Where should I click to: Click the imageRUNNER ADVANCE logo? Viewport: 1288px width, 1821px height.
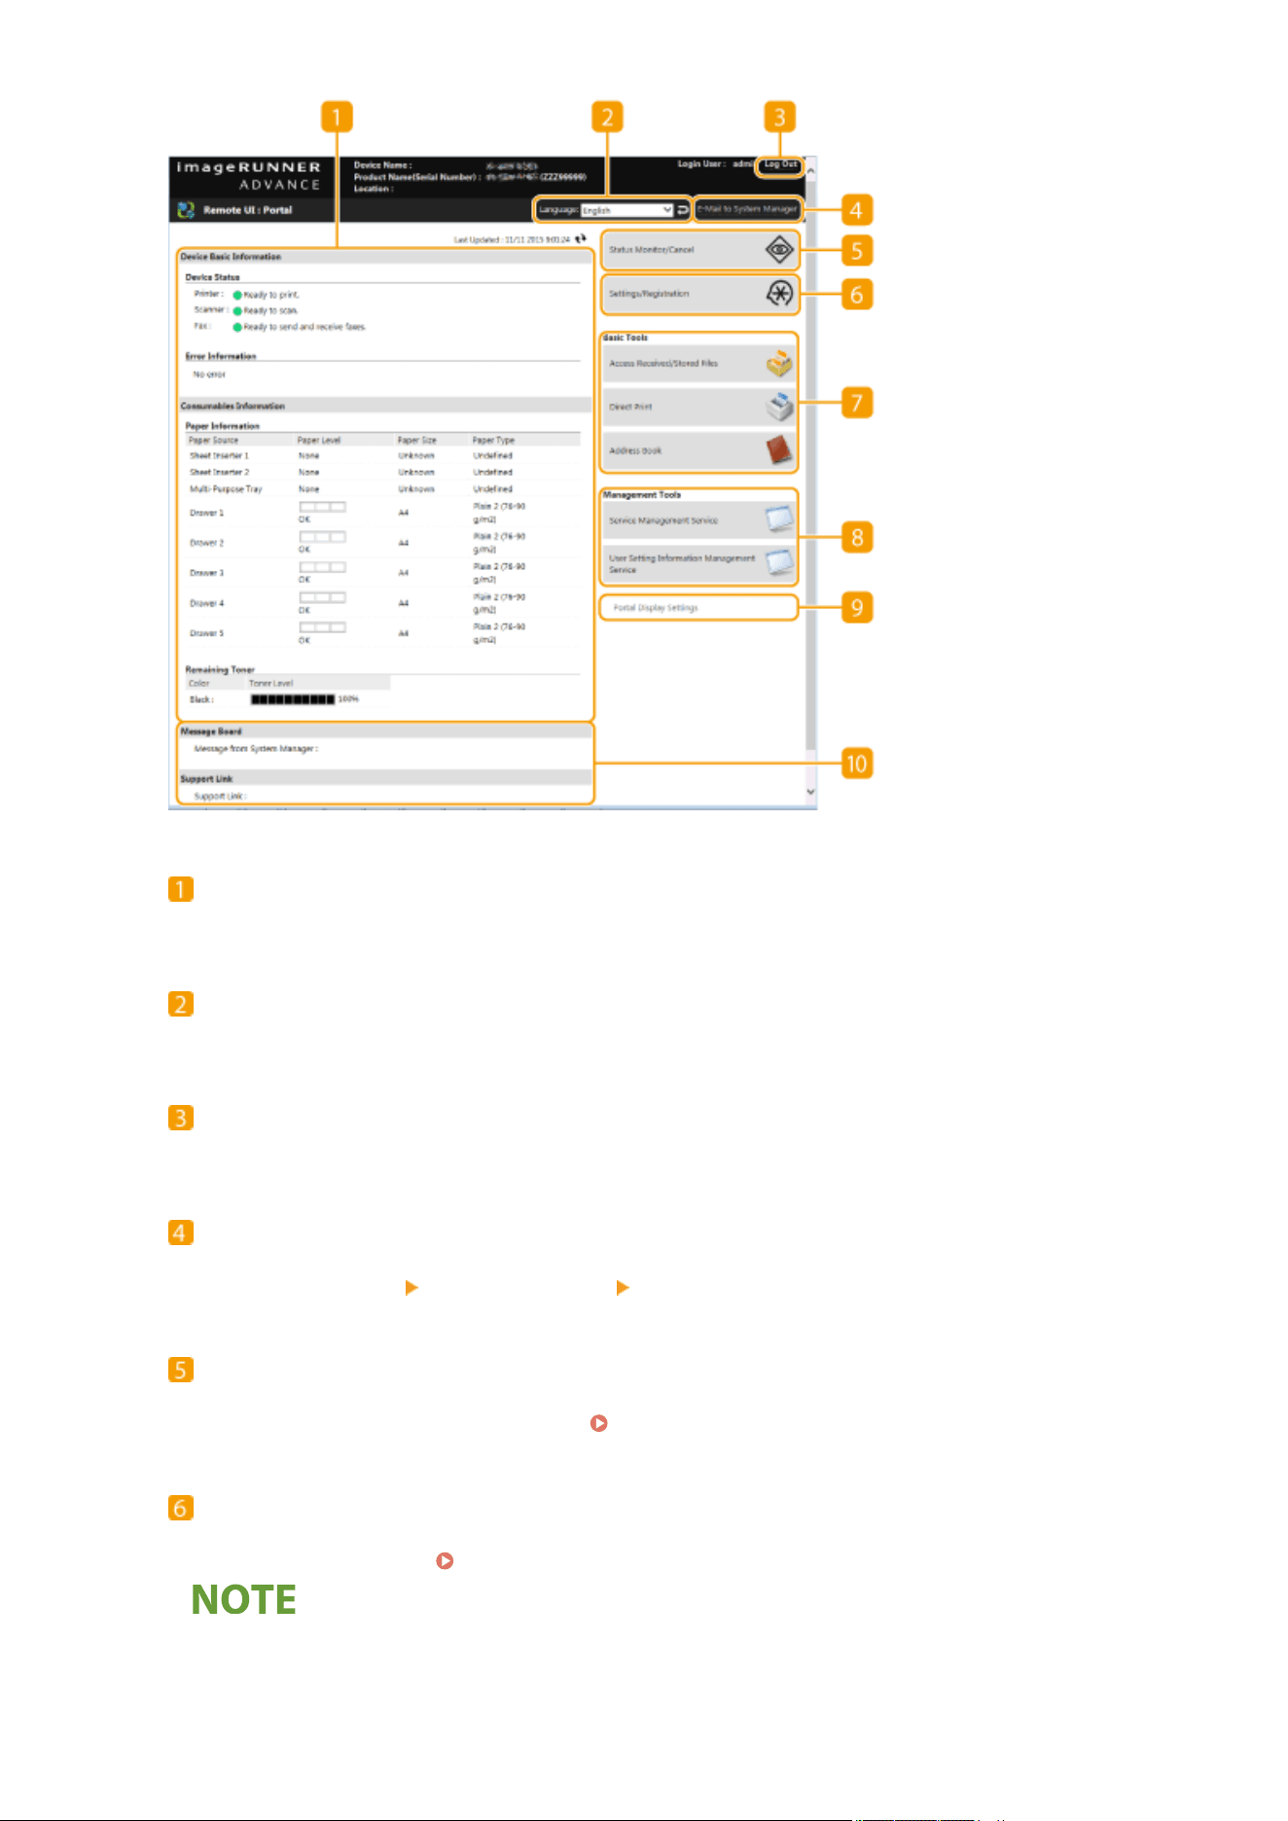tap(248, 175)
